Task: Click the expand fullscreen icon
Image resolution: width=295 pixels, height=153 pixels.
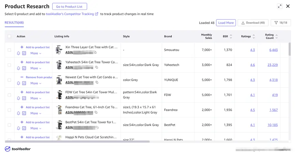Action: (280, 6)
